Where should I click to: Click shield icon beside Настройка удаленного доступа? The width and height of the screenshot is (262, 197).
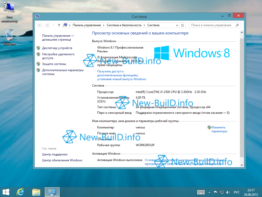click(x=38, y=54)
